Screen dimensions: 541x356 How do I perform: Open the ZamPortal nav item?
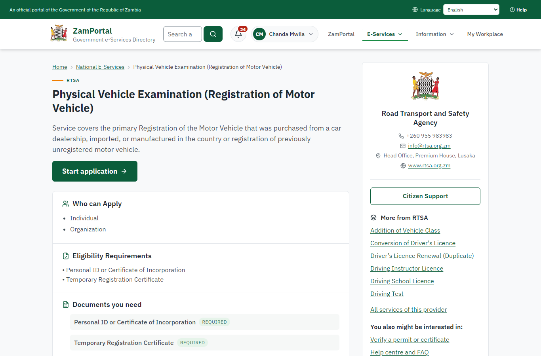341,34
